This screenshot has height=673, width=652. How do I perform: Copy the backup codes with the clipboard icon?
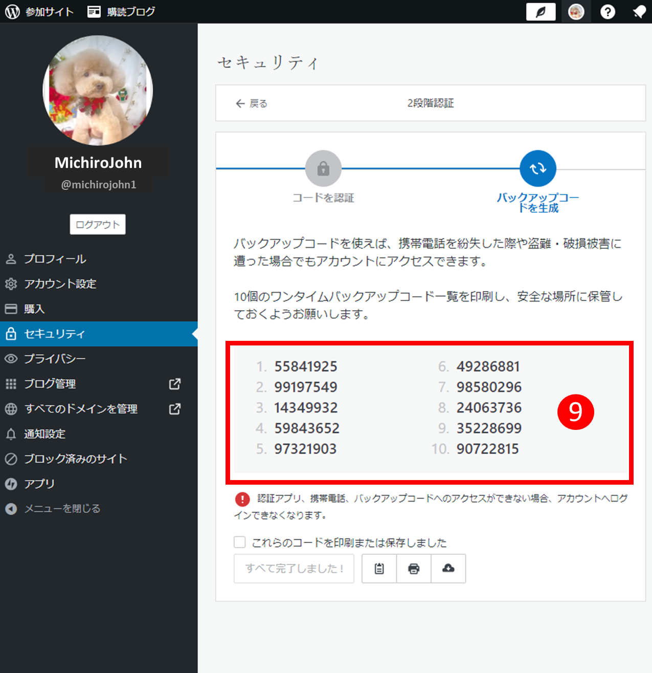379,568
